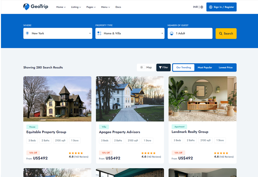Click the property type dots icon

point(99,33)
